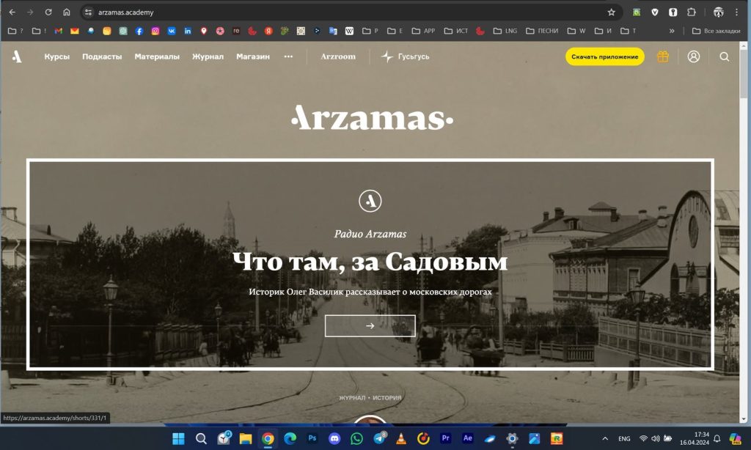Click the "Скачать приложение" button

coord(605,56)
